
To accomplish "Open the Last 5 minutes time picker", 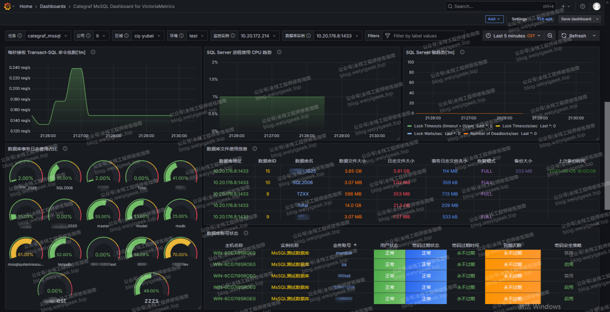I will click(513, 36).
